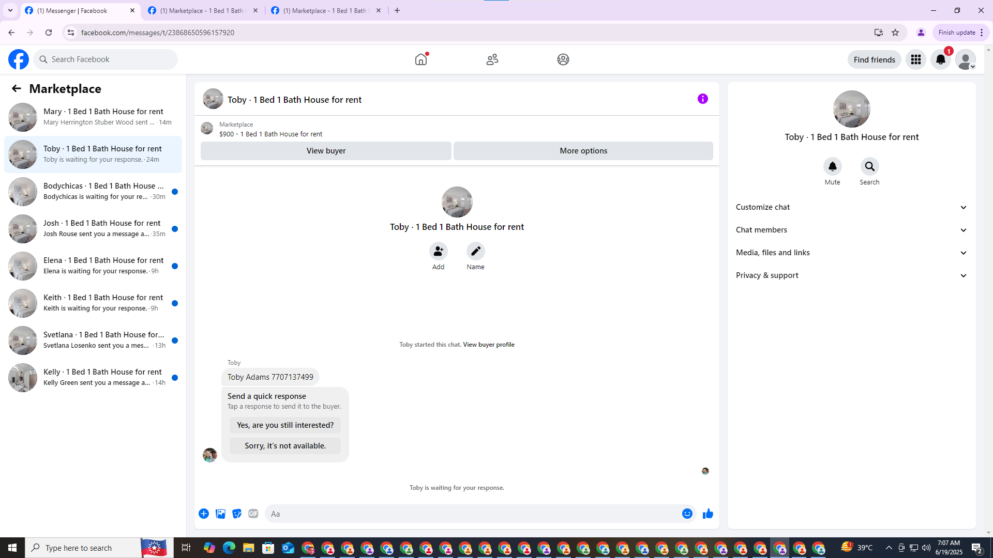
Task: Send 'Yes, are you still interested?' quick reply
Action: coord(285,425)
